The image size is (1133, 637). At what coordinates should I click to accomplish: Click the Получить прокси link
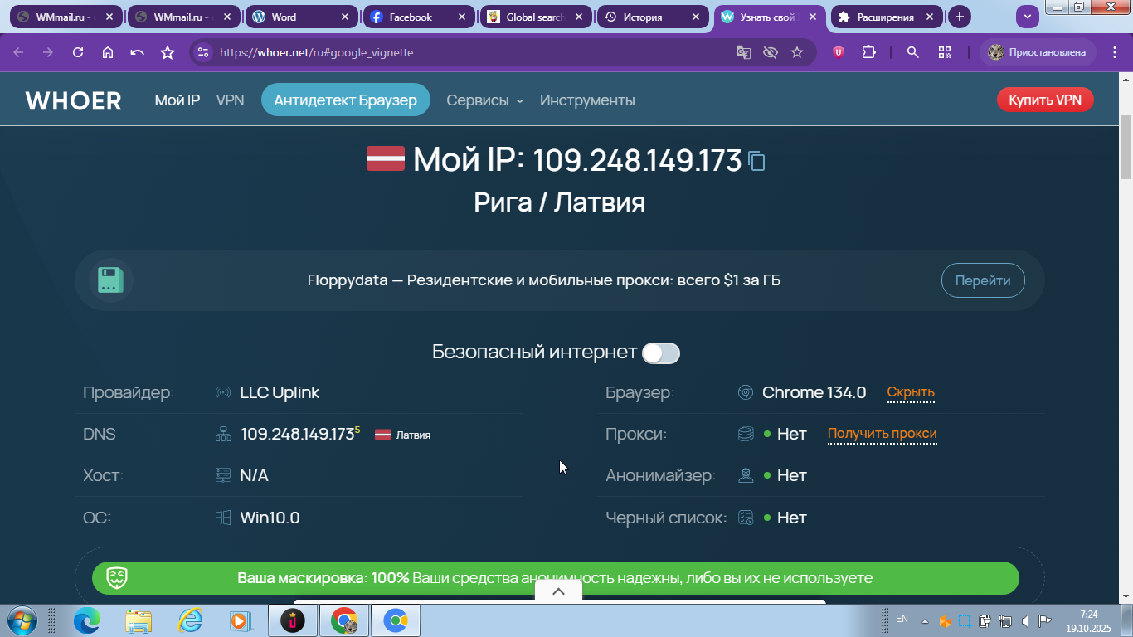883,434
